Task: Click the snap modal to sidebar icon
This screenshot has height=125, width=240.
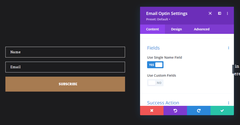Action: click(219, 13)
